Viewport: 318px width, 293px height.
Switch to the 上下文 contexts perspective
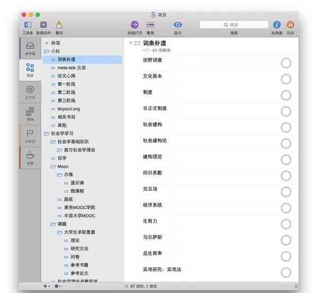coord(30,92)
